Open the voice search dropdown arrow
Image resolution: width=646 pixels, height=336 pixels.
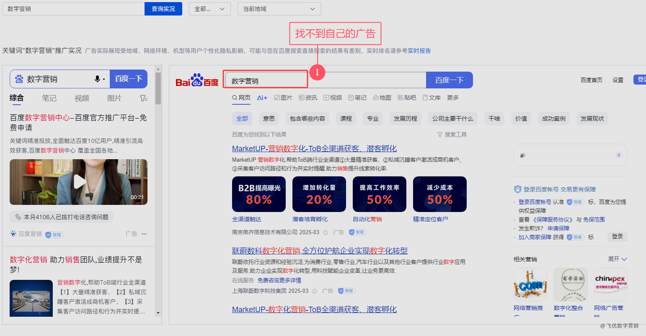click(x=103, y=79)
